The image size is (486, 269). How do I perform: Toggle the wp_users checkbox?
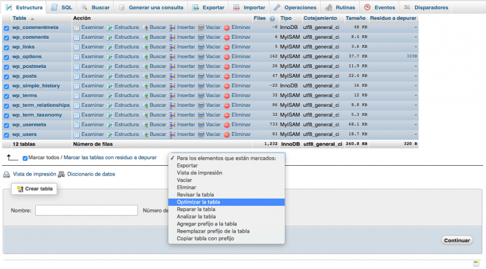click(7, 135)
